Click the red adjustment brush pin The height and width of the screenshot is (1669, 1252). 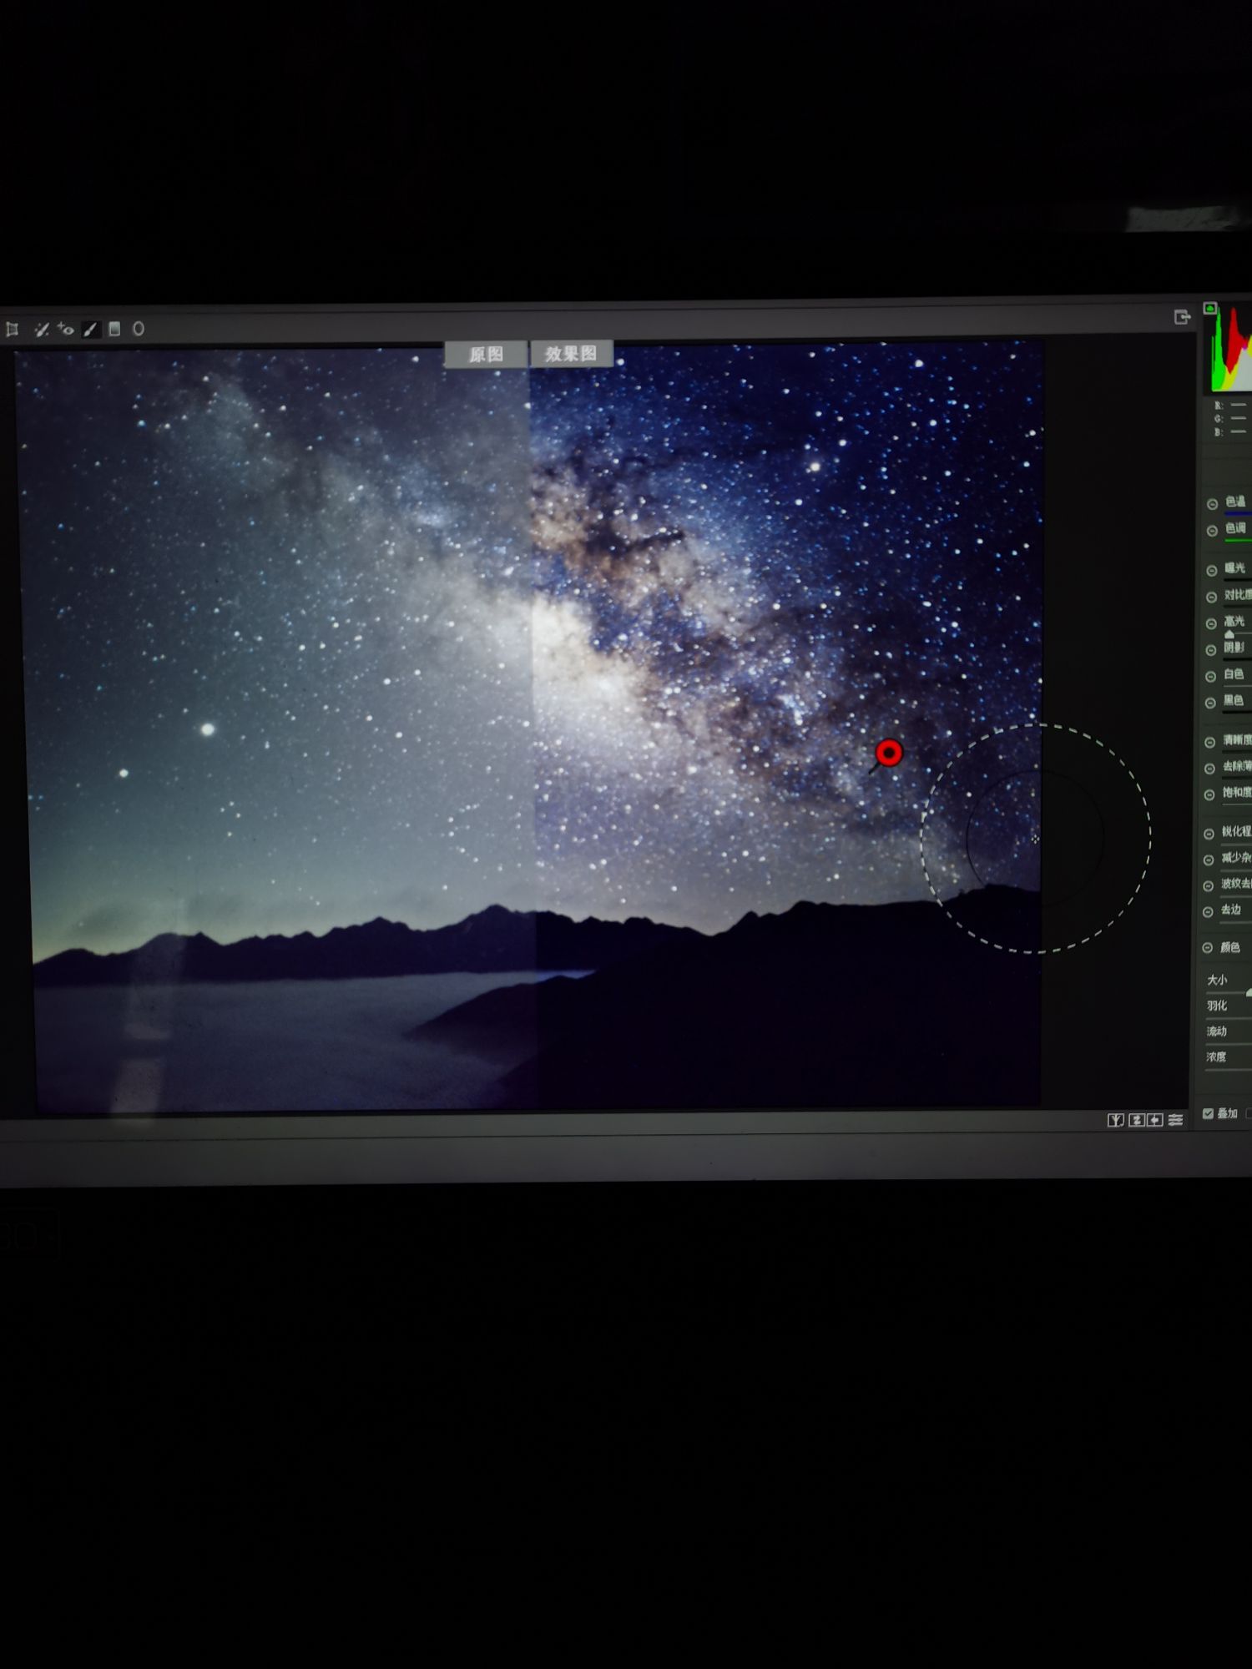(889, 753)
